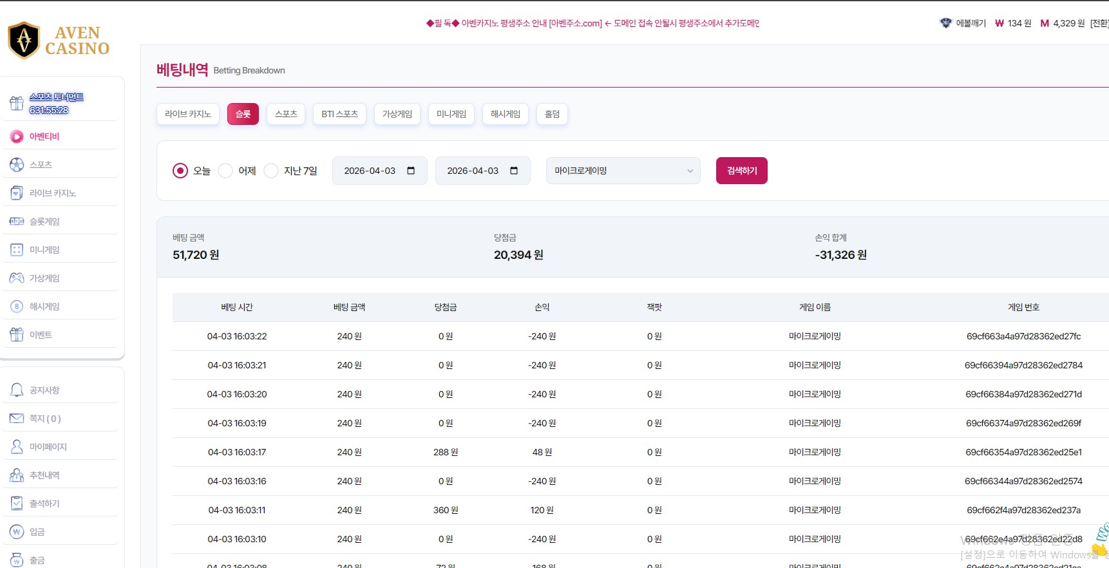1109x568 pixels.
Task: Switch to the BTI 스포츠 tab
Action: (339, 114)
